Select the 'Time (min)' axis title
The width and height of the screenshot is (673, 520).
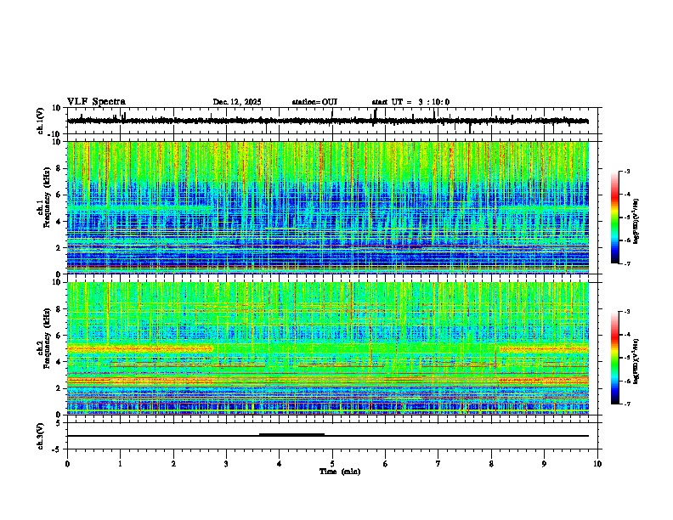pos(340,472)
